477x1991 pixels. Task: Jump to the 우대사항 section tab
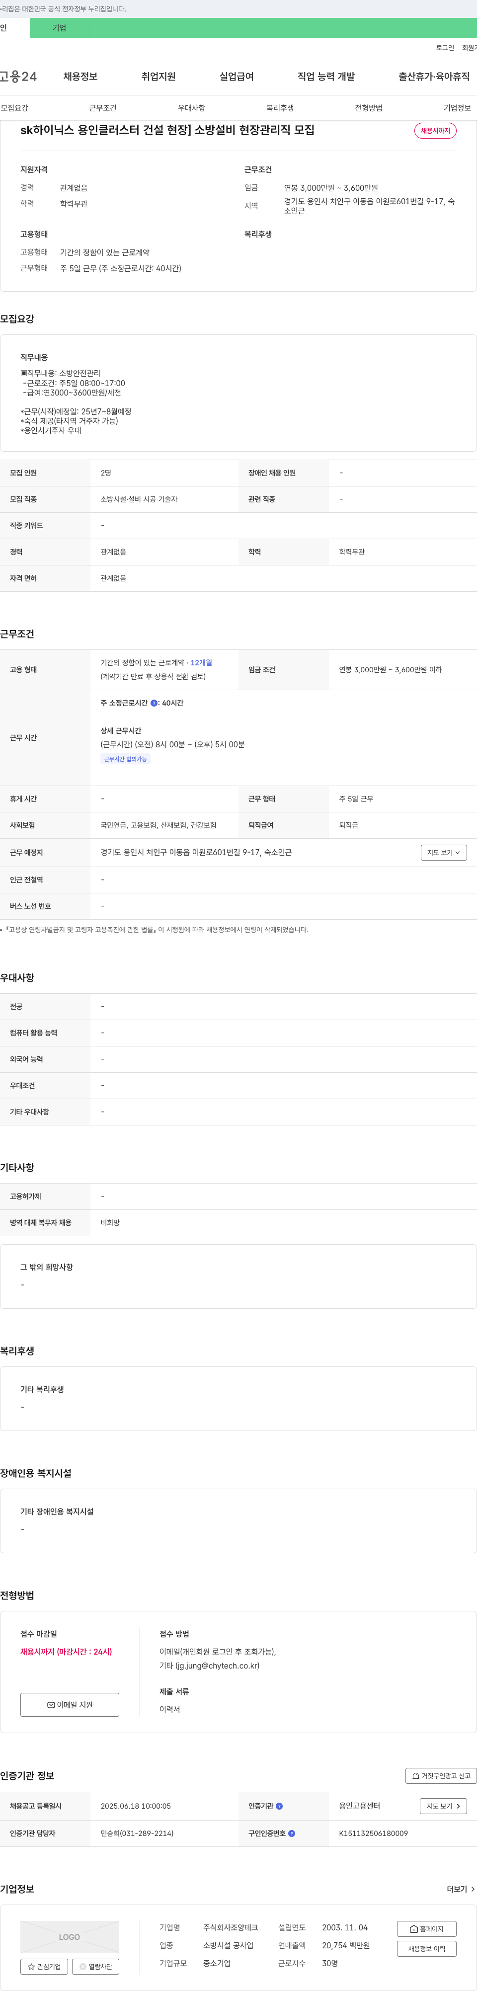tap(192, 107)
